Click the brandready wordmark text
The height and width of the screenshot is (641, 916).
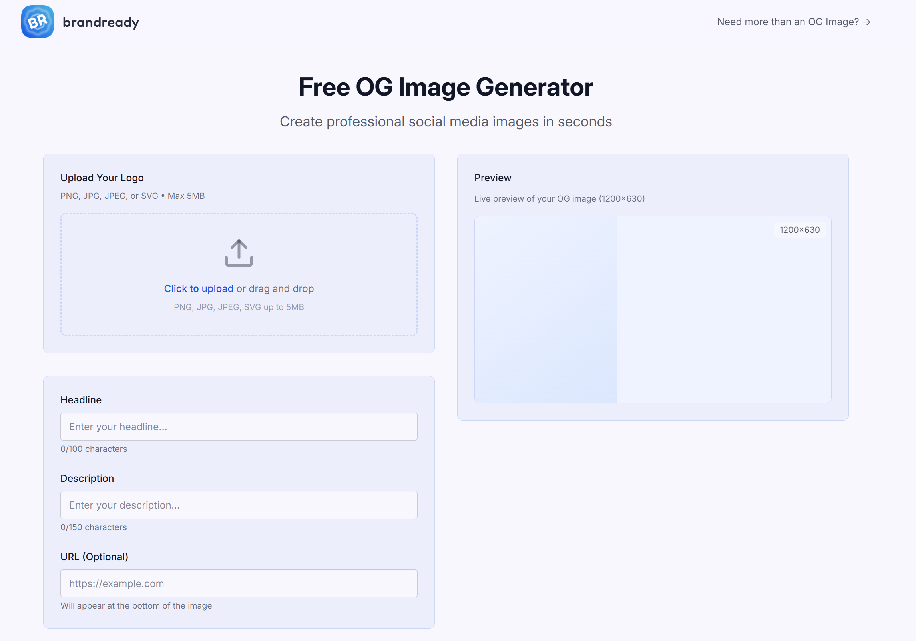tap(101, 22)
